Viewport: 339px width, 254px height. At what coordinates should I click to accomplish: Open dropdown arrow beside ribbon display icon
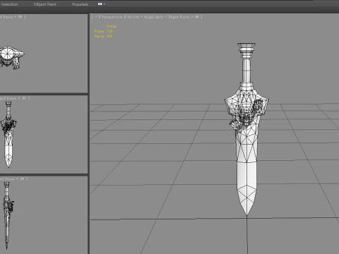point(105,4)
